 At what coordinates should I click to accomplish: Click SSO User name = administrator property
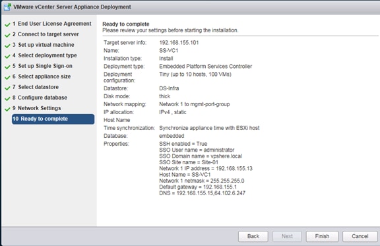click(x=197, y=150)
